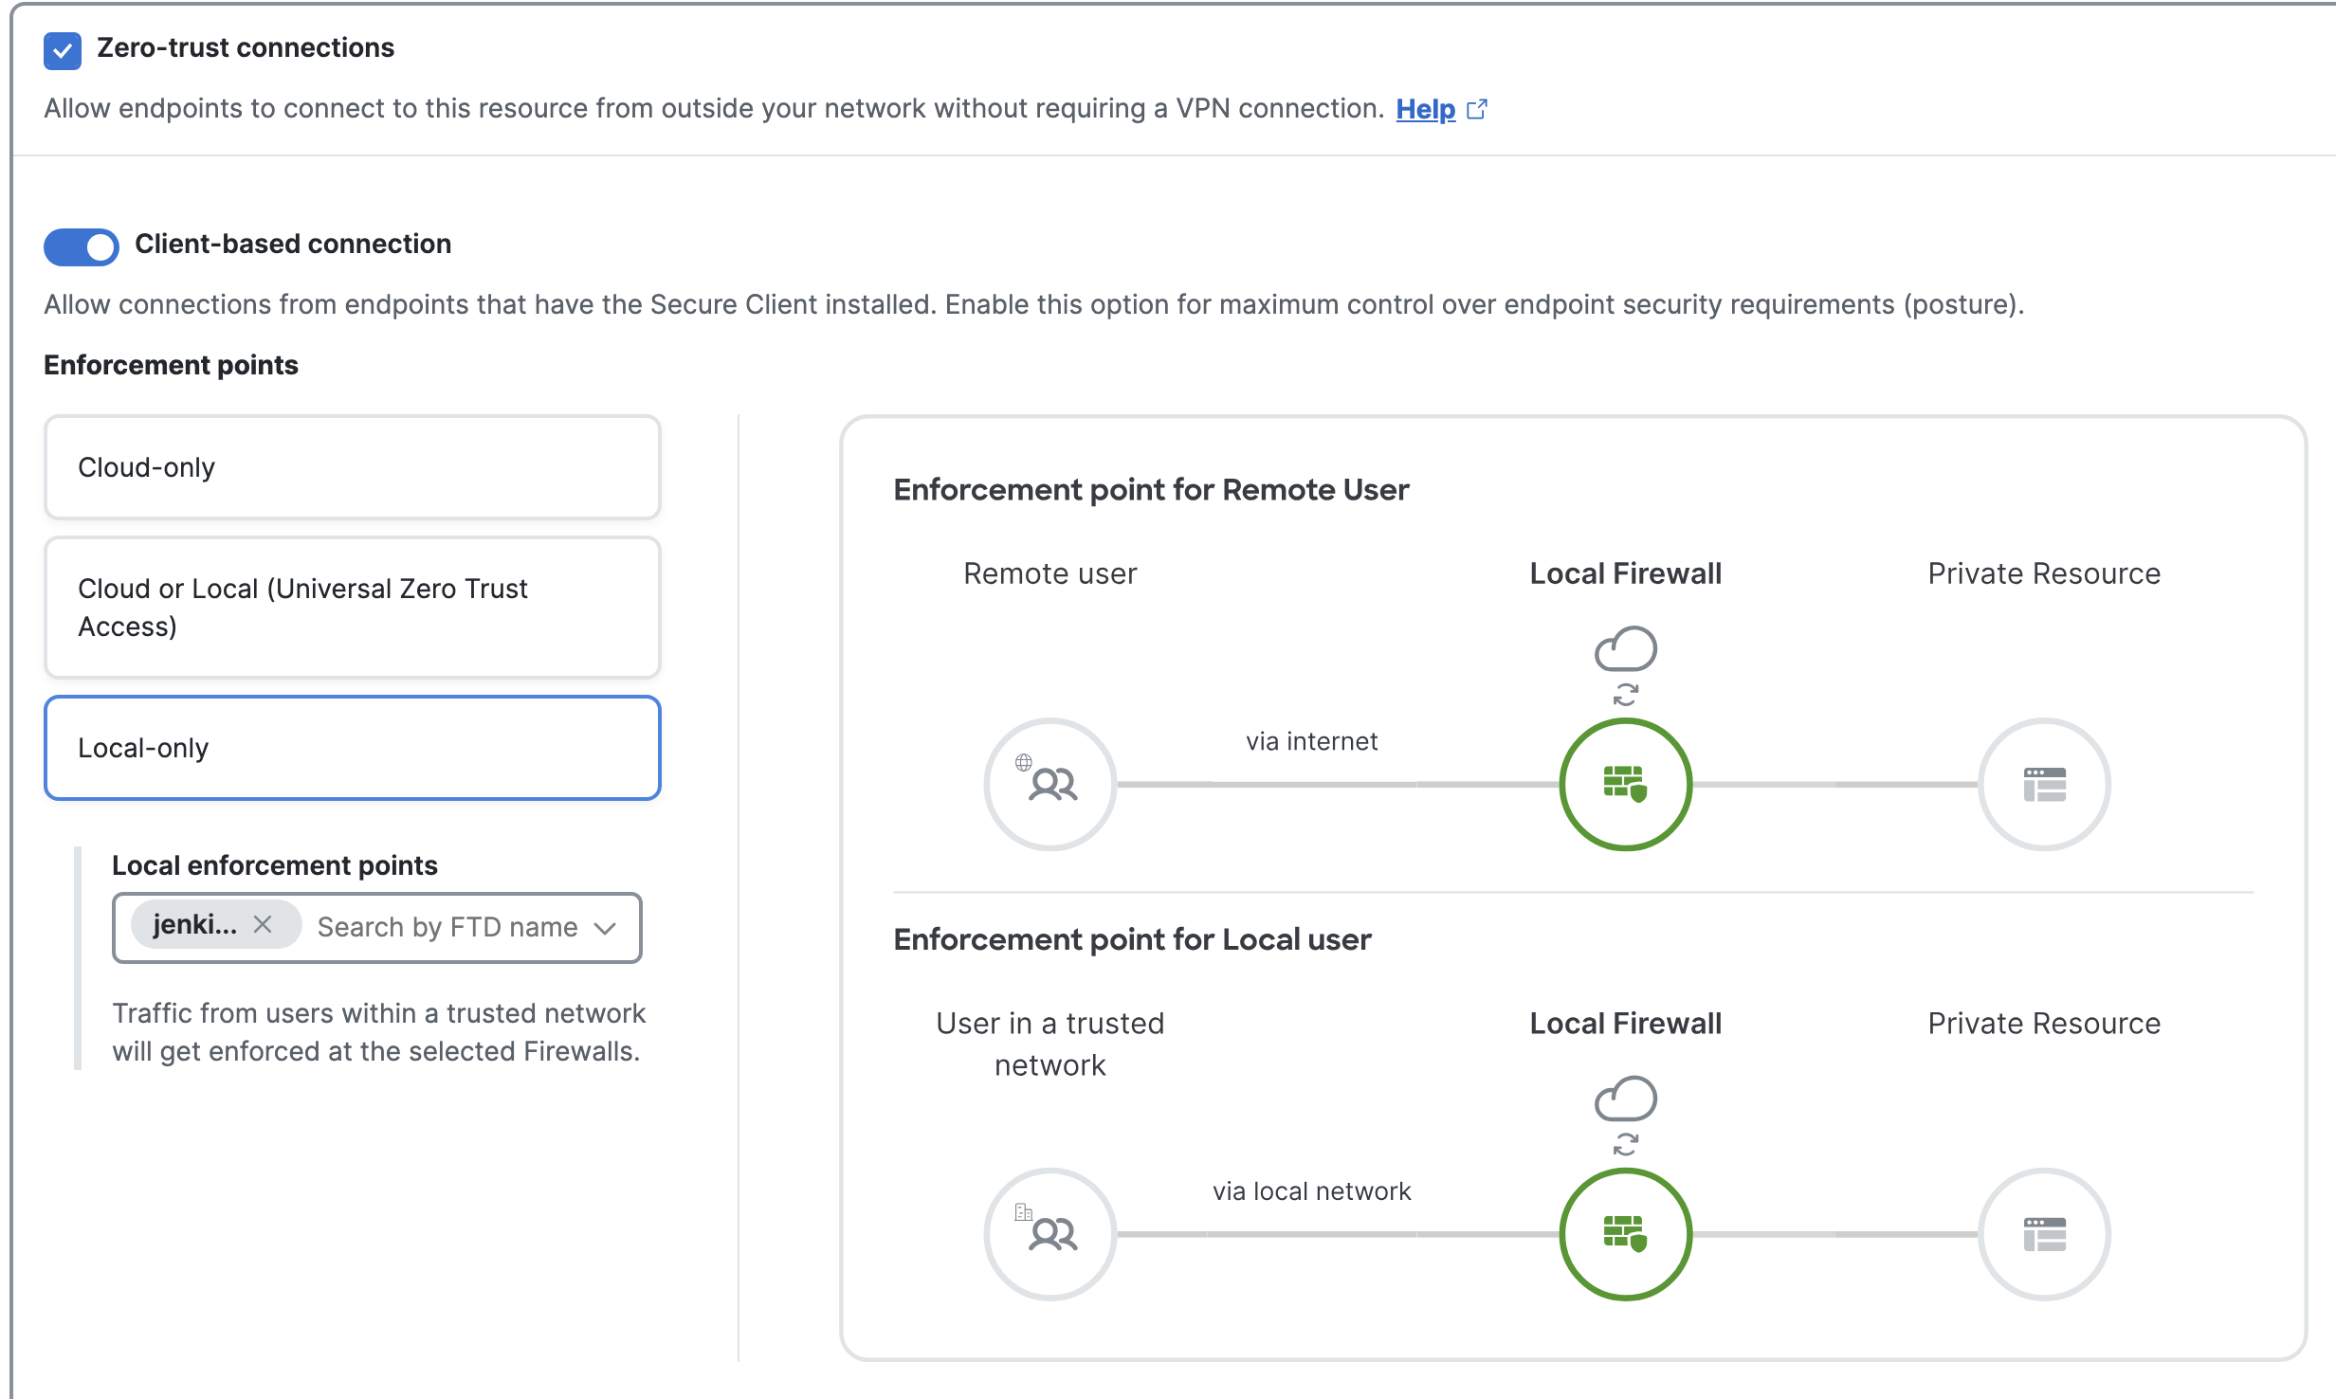Click the jenki... selected firewall tag
2336x1399 pixels.
(195, 924)
